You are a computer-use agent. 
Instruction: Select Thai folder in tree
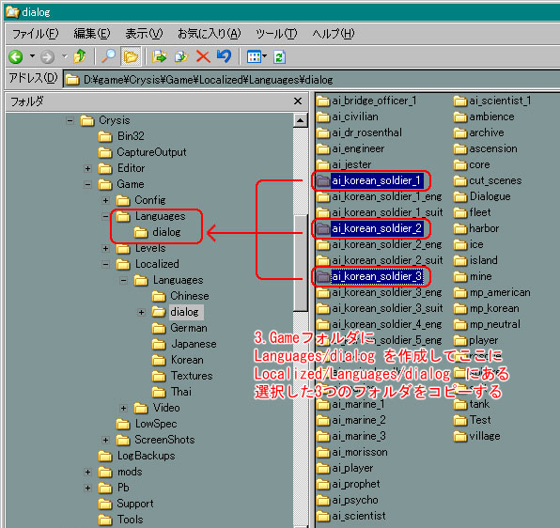pyautogui.click(x=172, y=392)
